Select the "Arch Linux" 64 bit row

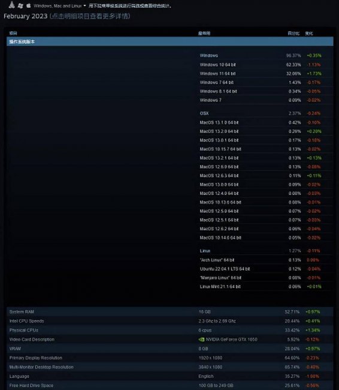(x=266, y=260)
